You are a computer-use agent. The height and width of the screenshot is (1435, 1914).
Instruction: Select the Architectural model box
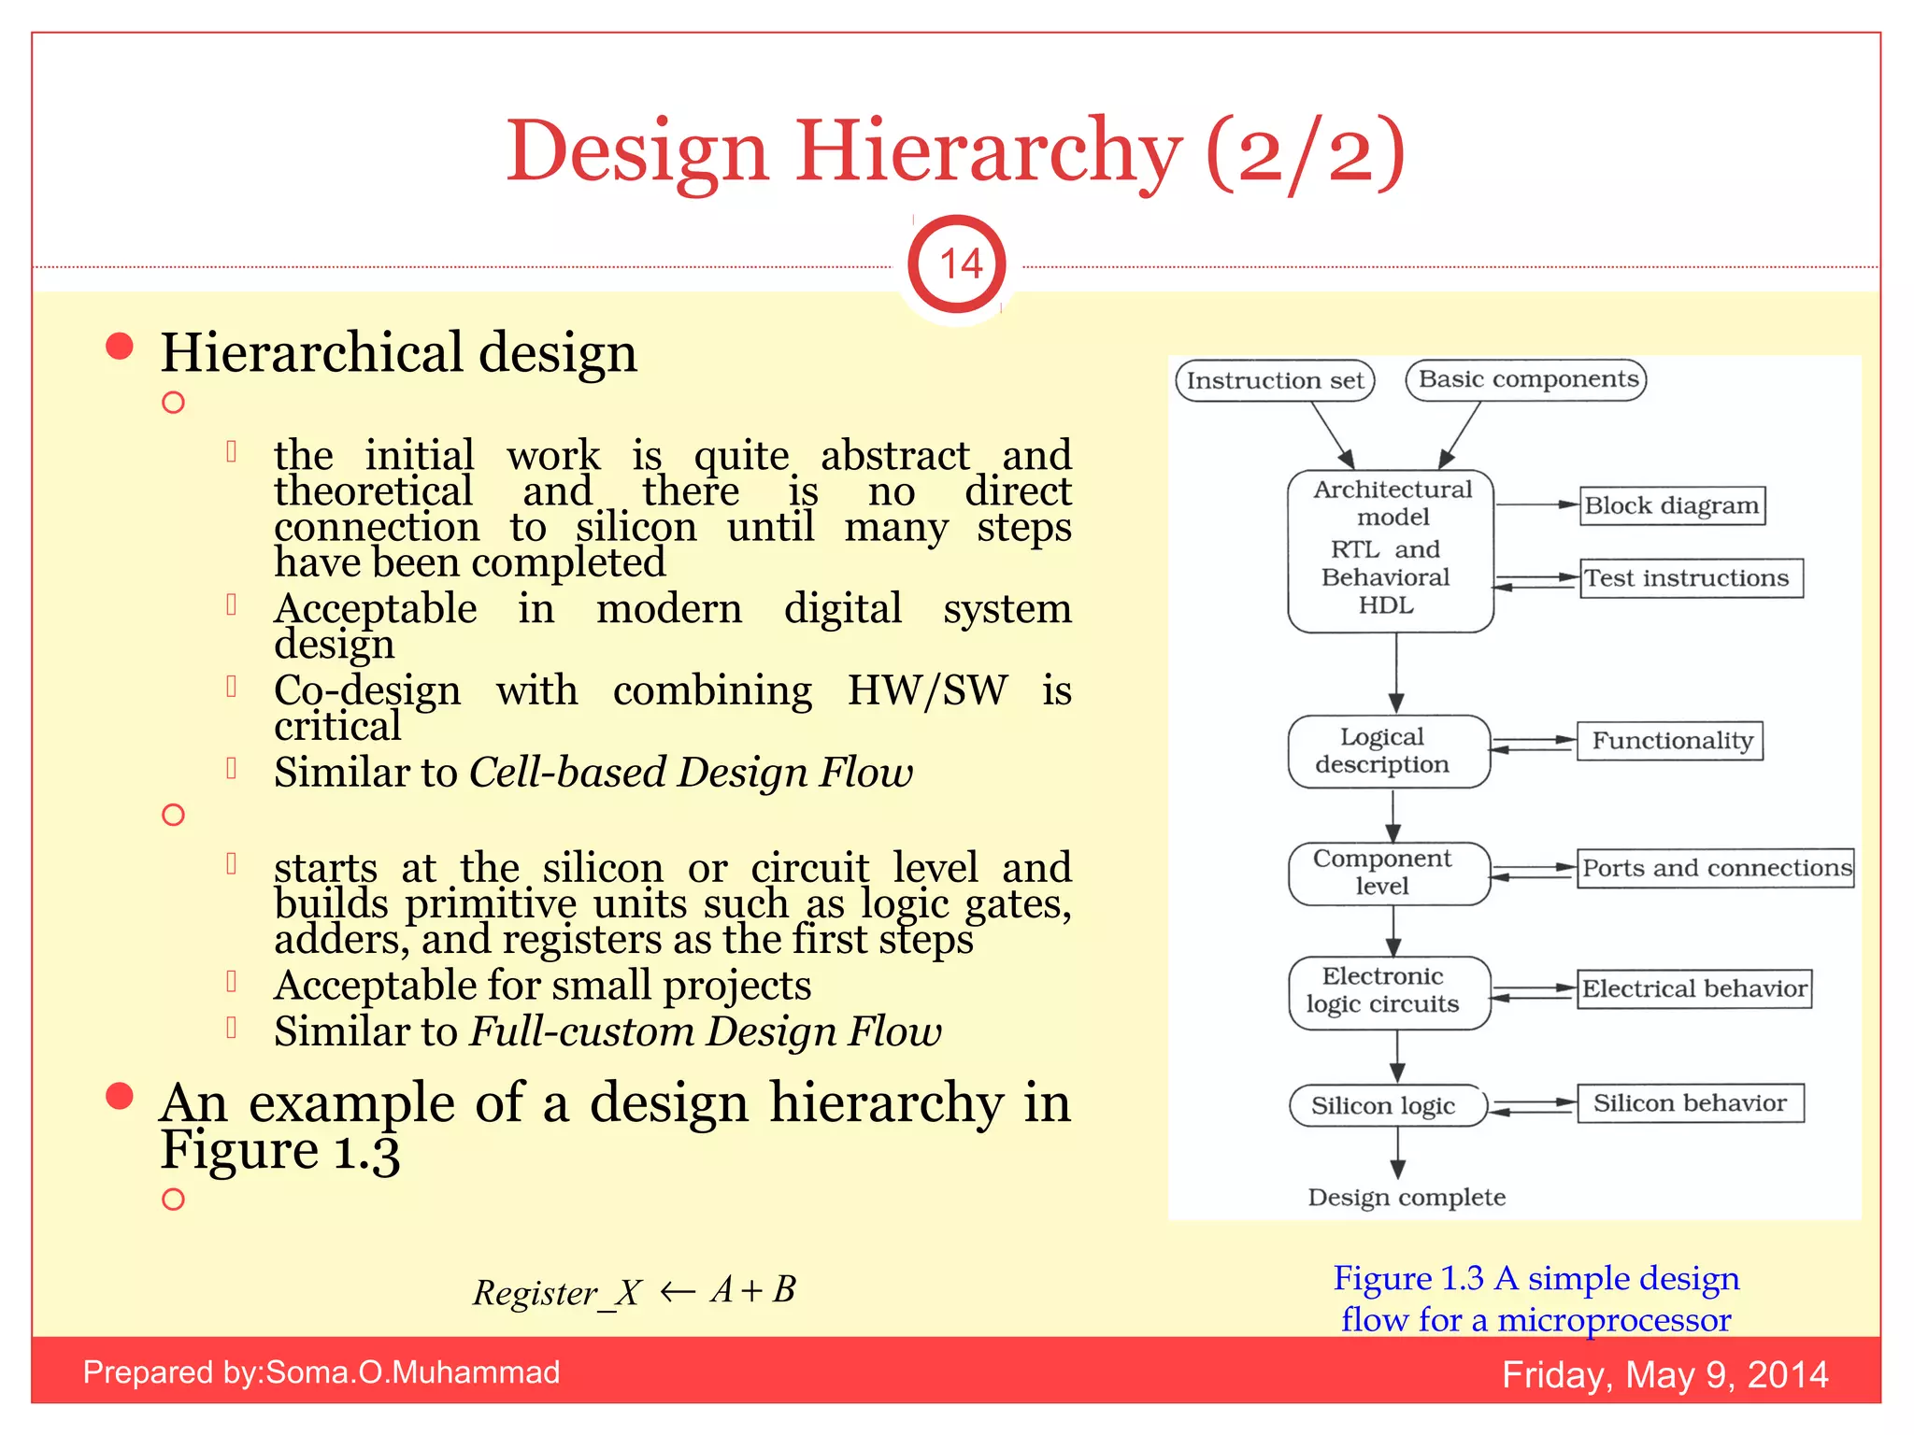[1391, 549]
